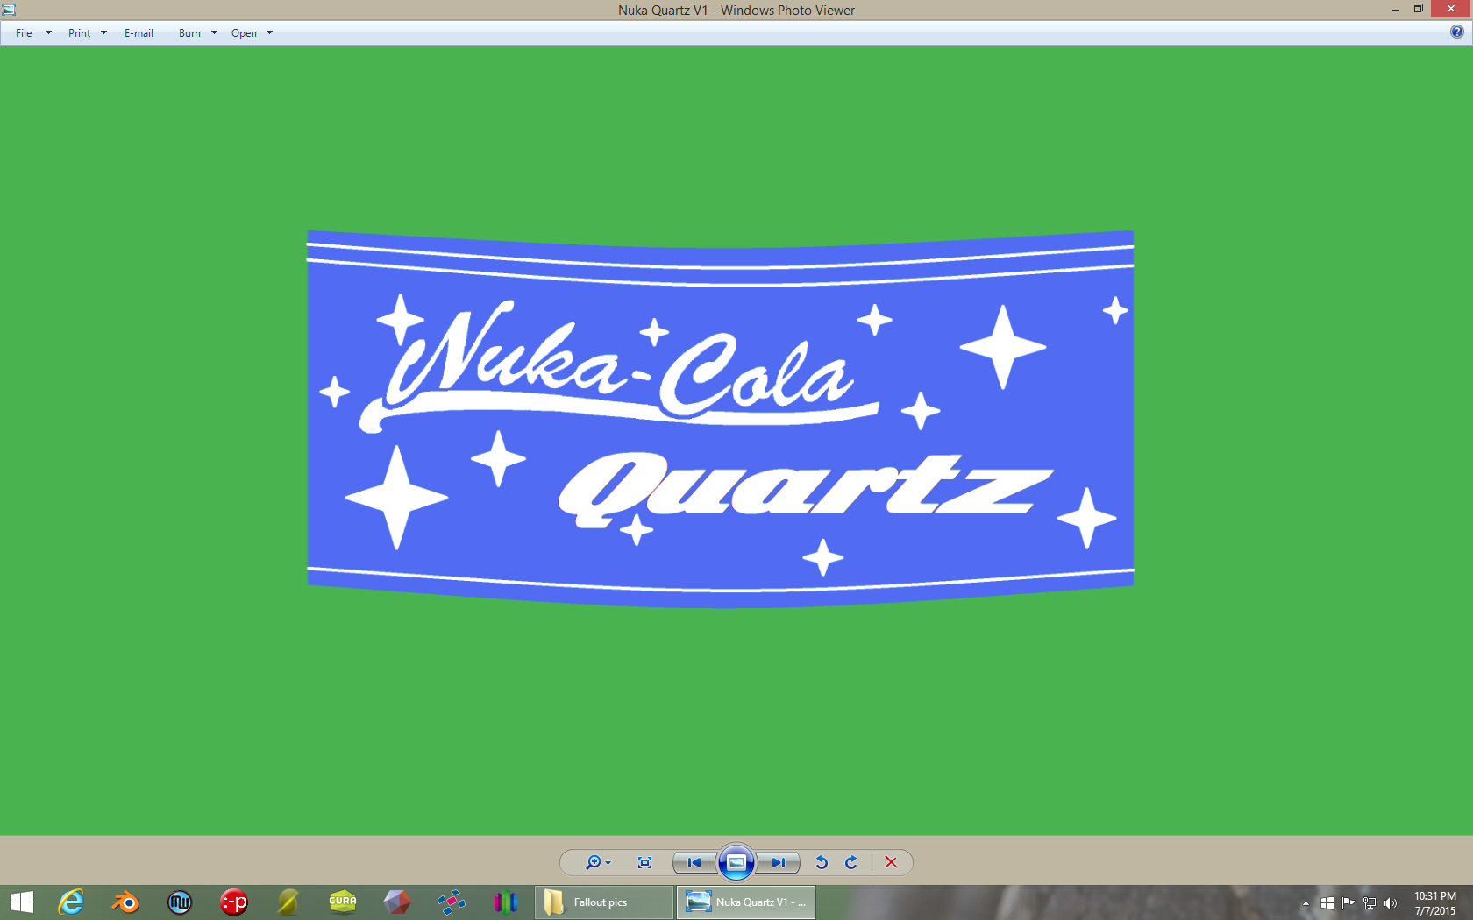Image resolution: width=1473 pixels, height=920 pixels.
Task: Click the Nuka-Cola Quartz image
Action: click(720, 419)
